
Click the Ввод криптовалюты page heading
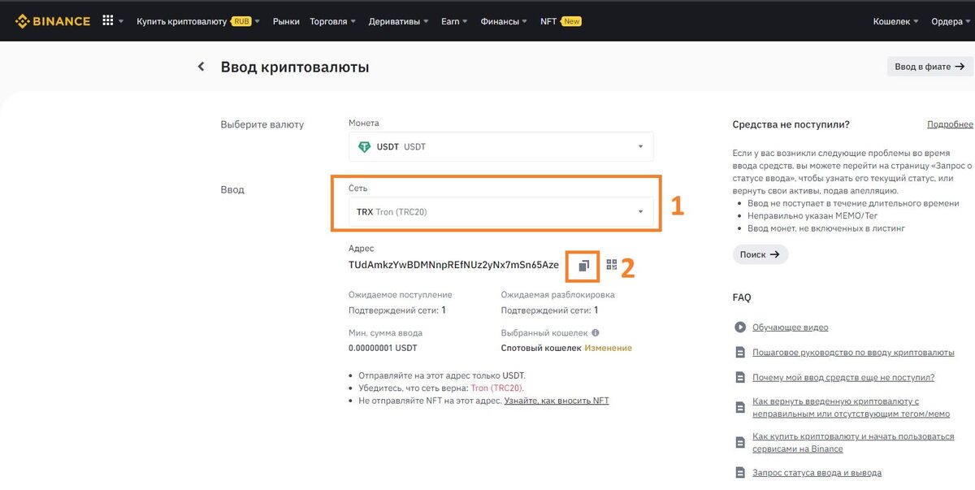pos(295,67)
